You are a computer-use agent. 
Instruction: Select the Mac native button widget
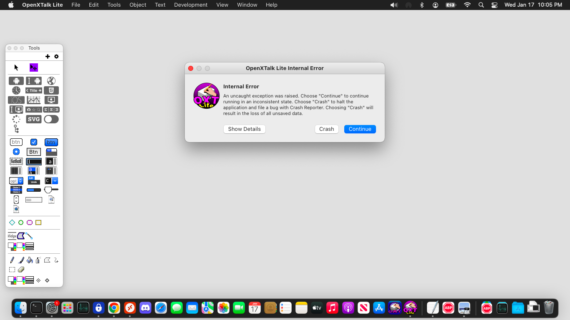click(x=51, y=100)
